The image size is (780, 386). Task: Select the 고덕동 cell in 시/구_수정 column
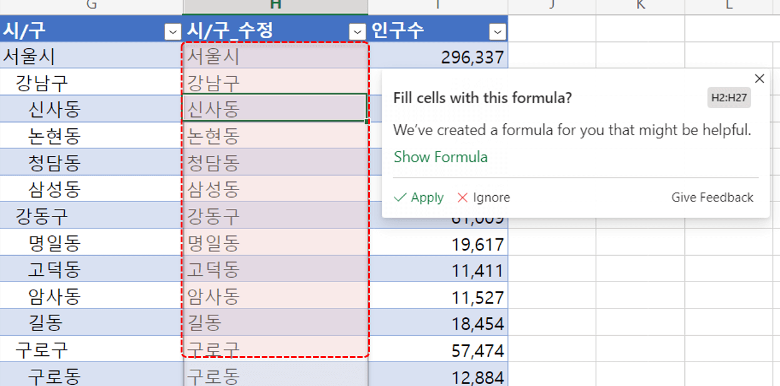[276, 269]
